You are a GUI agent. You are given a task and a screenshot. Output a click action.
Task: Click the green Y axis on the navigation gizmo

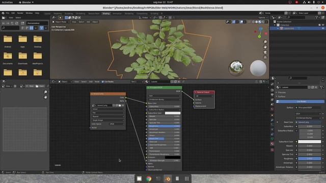click(259, 37)
